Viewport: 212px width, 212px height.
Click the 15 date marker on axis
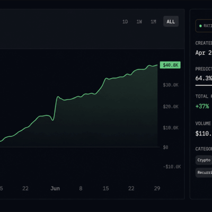[105, 189]
